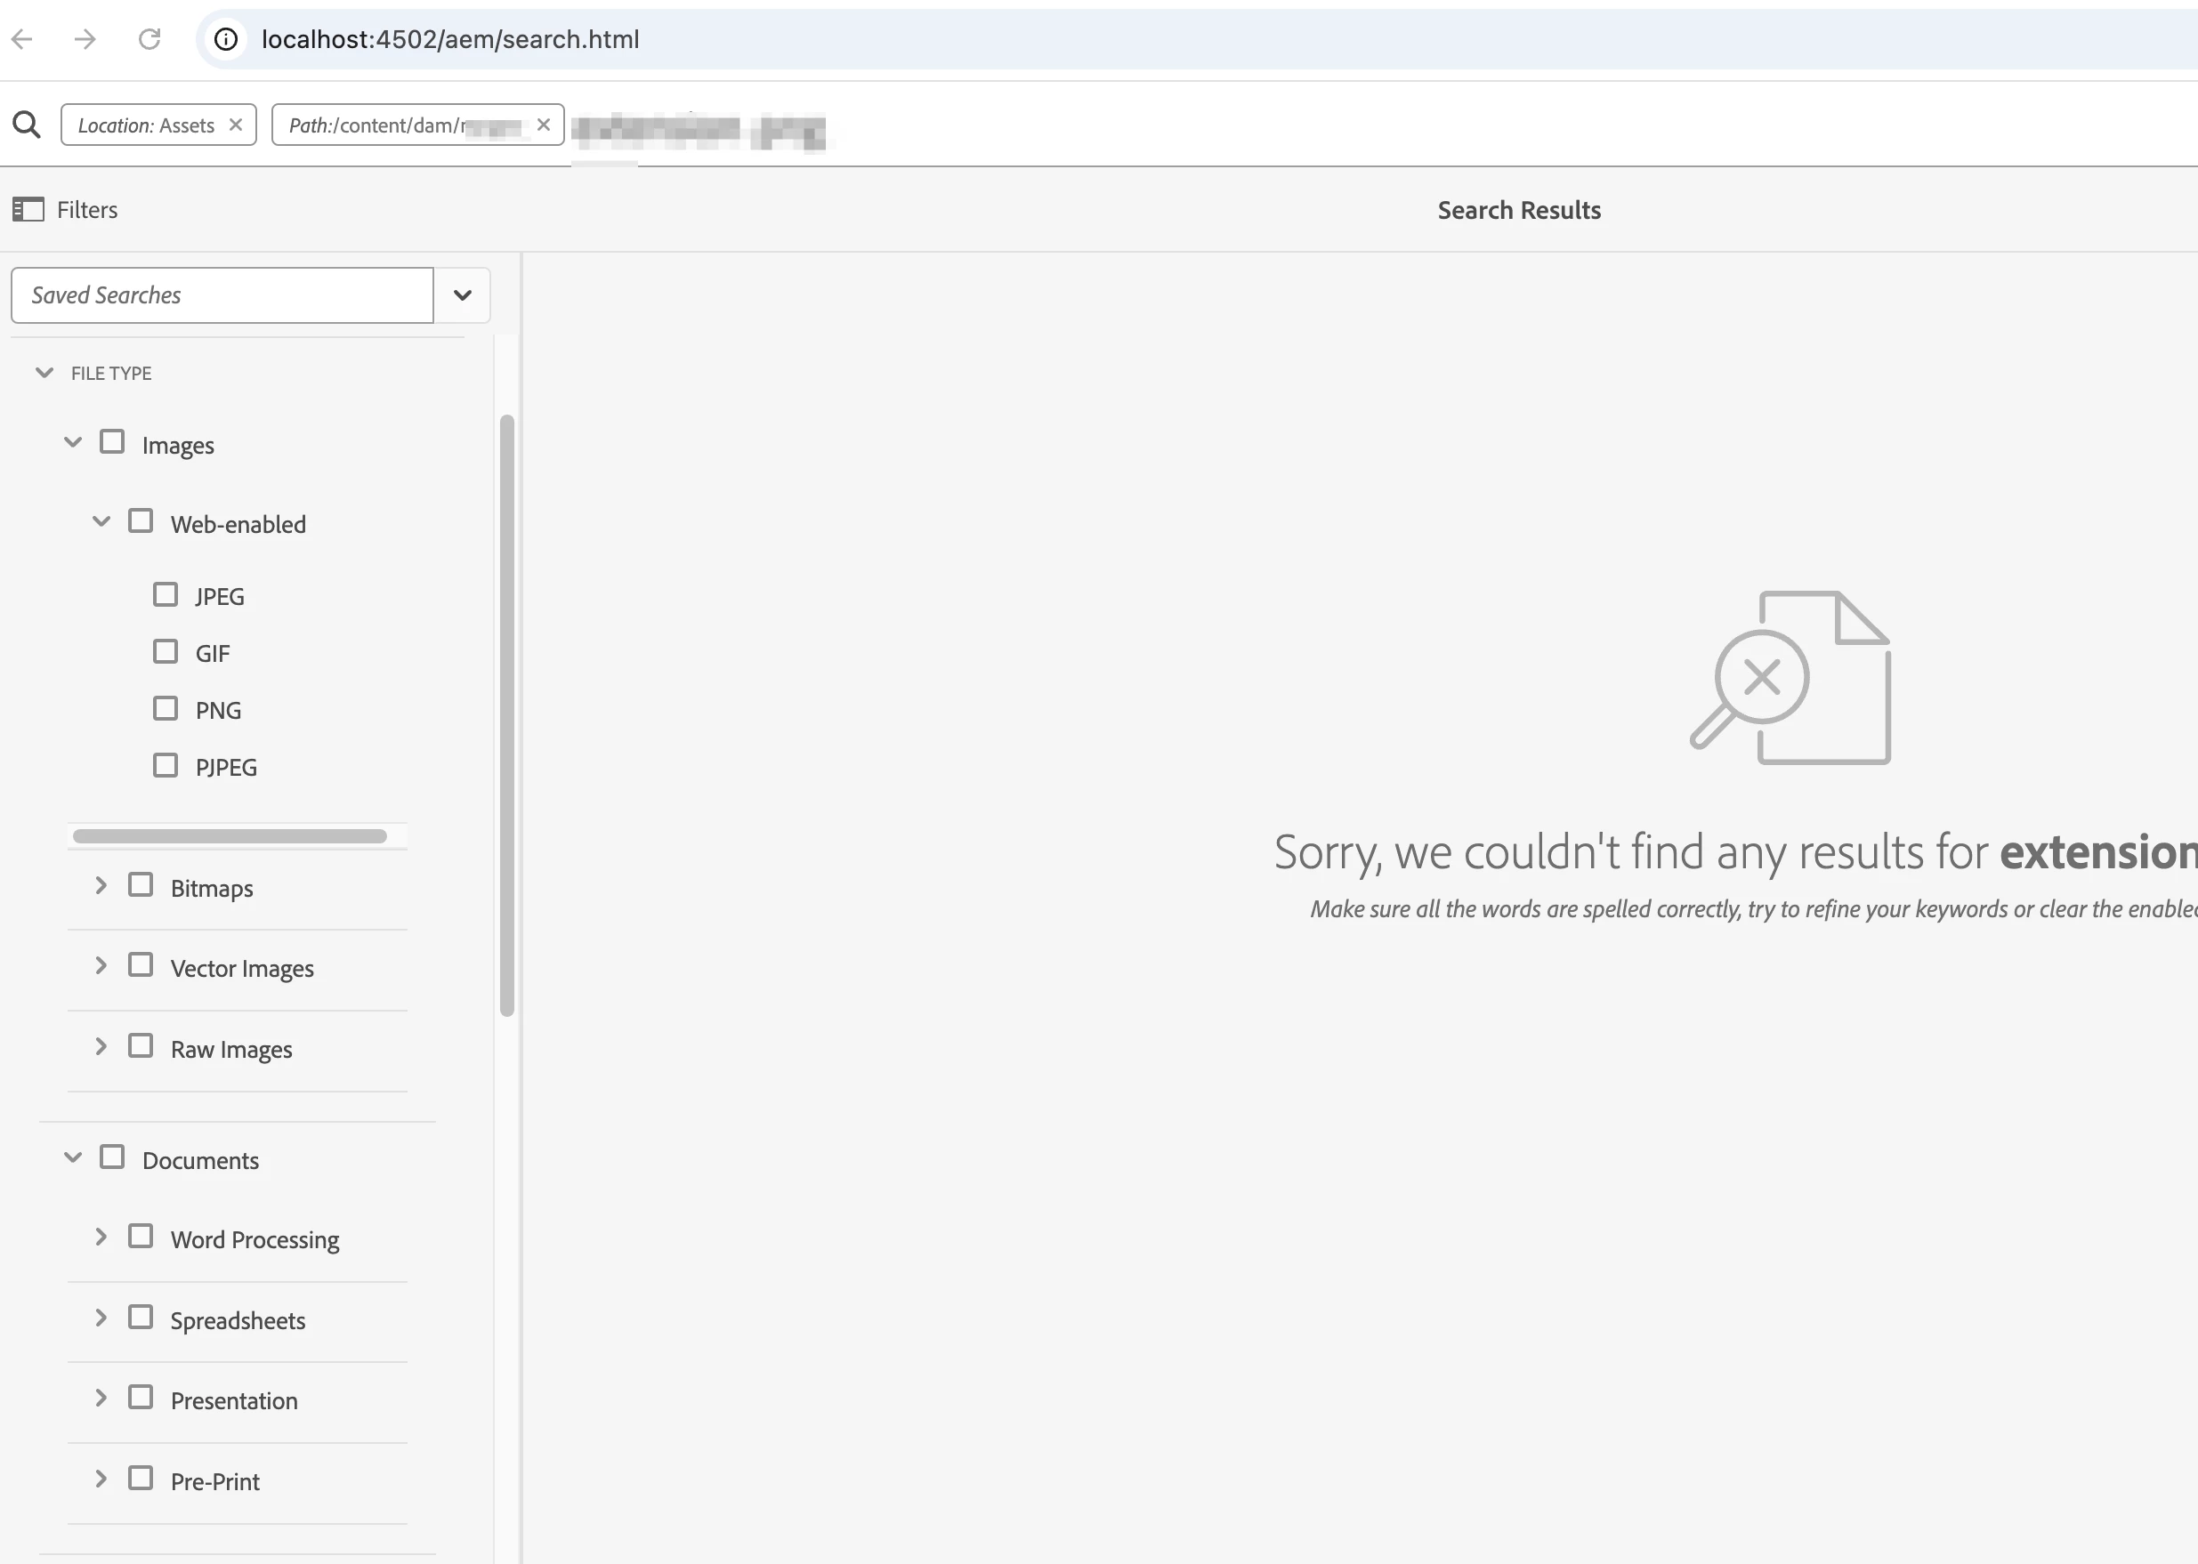Remove the Path filter tag
The image size is (2198, 1564).
(543, 125)
